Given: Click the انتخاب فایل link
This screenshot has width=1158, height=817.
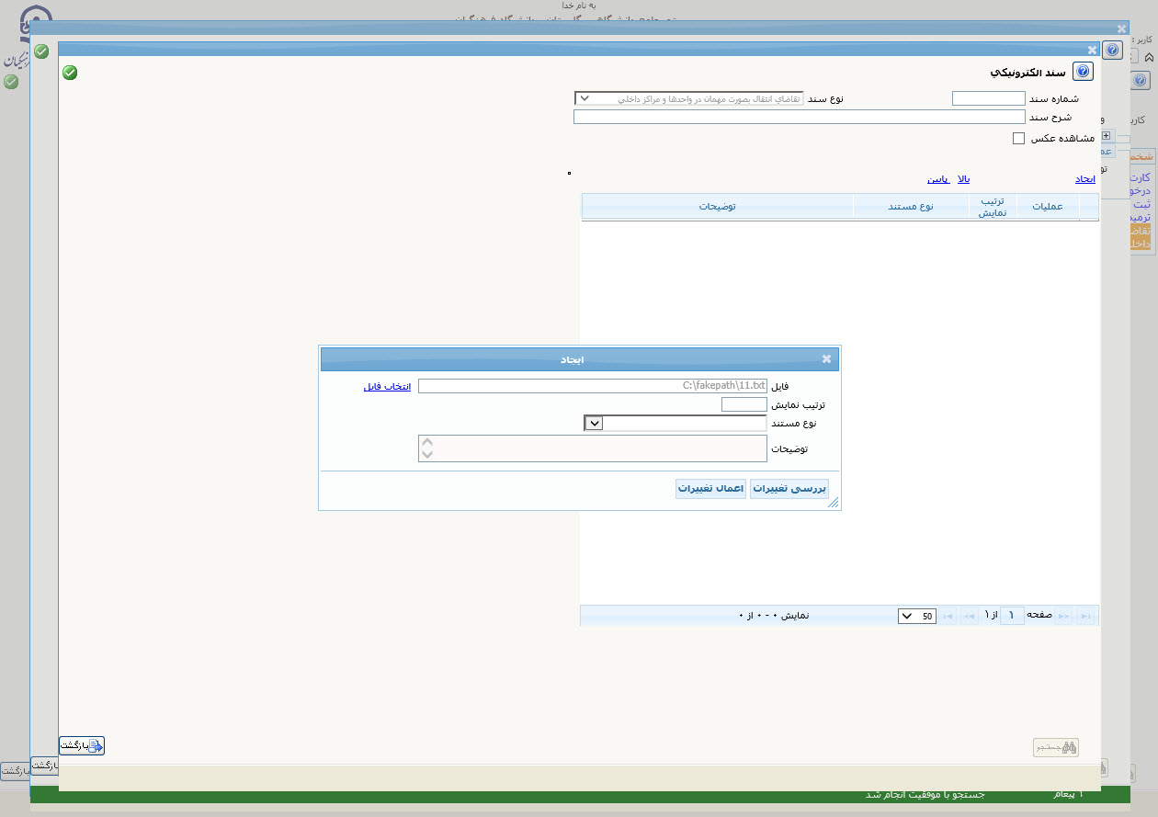Looking at the screenshot, I should coord(387,387).
